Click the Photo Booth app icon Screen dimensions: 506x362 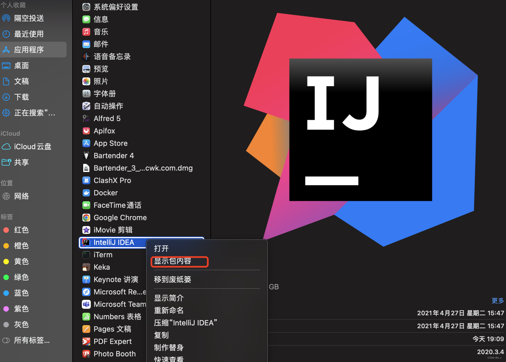coord(86,354)
